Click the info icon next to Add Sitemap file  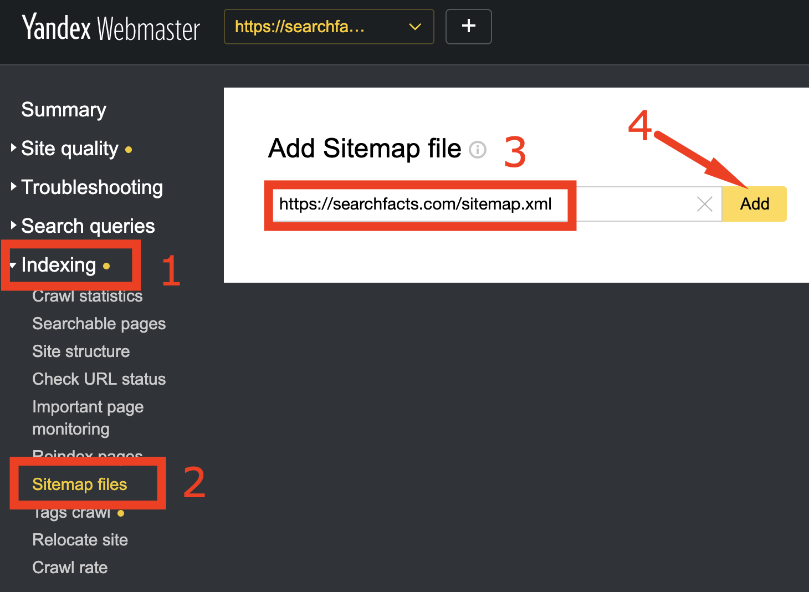pos(477,150)
